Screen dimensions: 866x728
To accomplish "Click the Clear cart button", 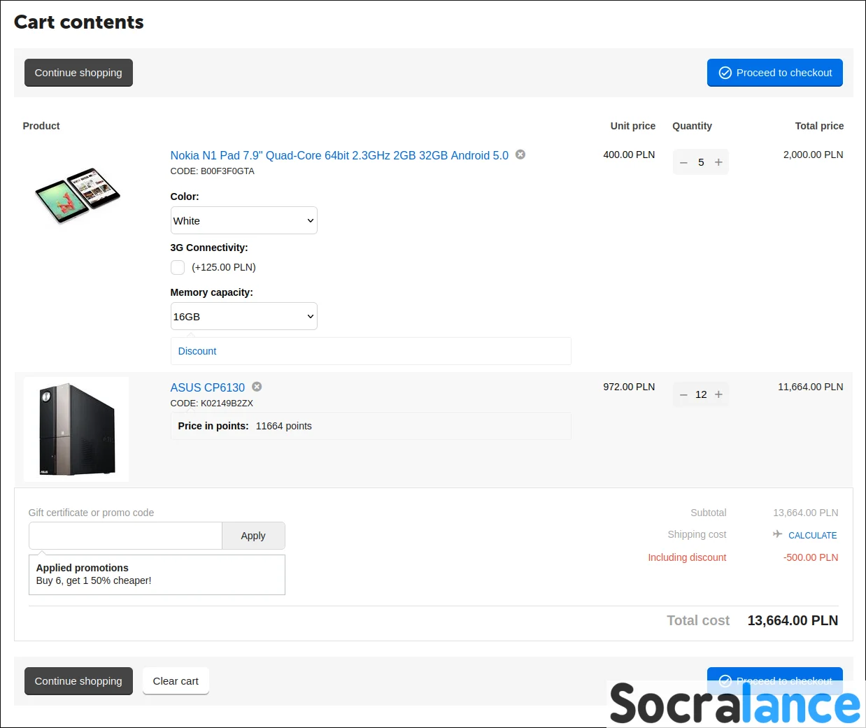I will (x=176, y=681).
